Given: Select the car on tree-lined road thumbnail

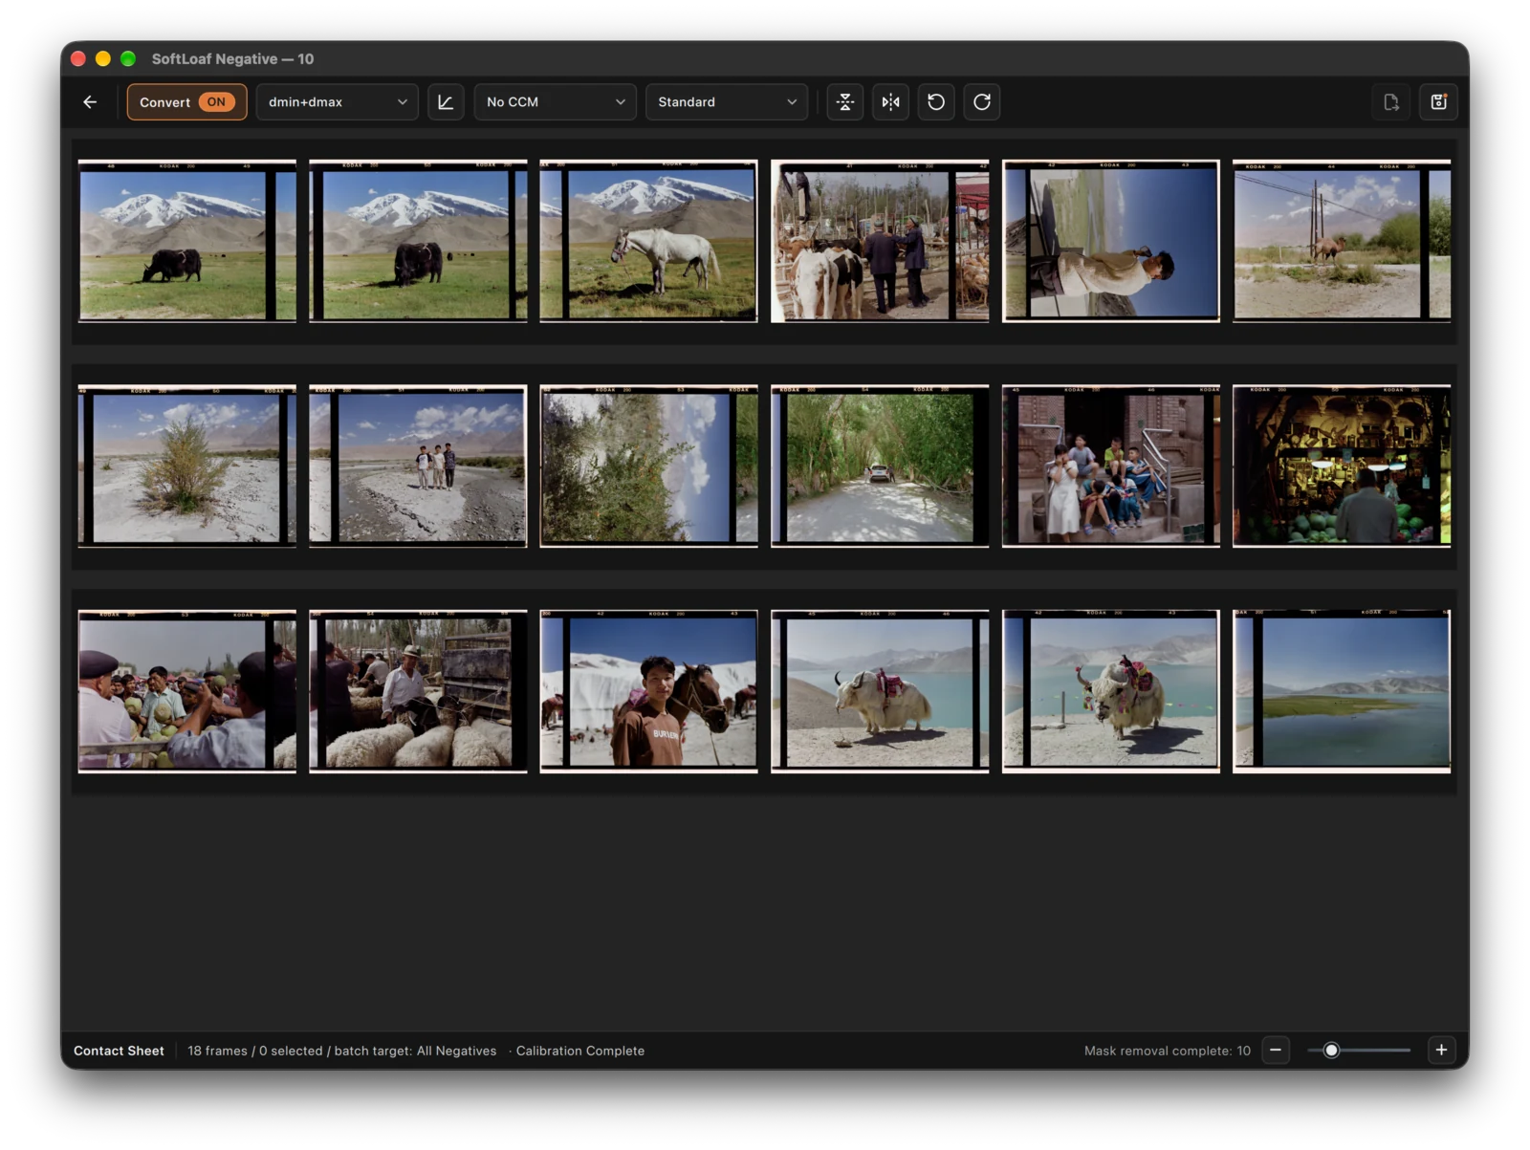Looking at the screenshot, I should (880, 467).
